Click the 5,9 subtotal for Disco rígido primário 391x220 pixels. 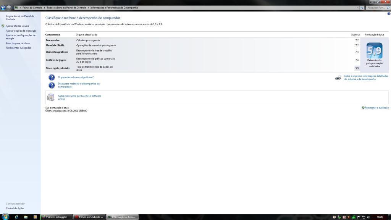(x=357, y=68)
